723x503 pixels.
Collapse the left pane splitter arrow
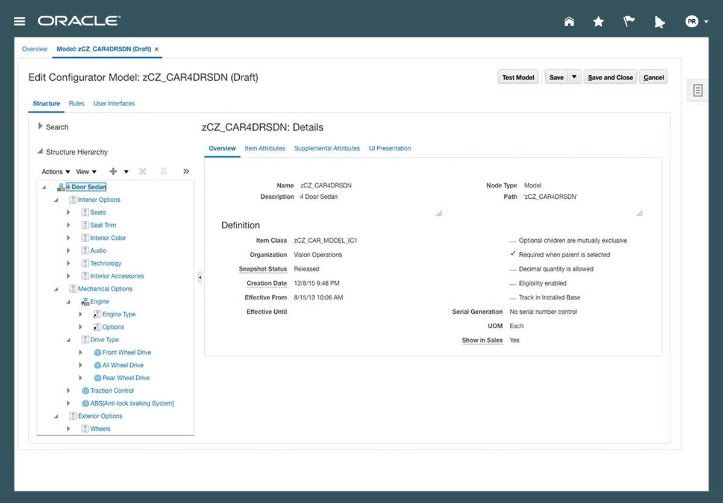tap(200, 277)
